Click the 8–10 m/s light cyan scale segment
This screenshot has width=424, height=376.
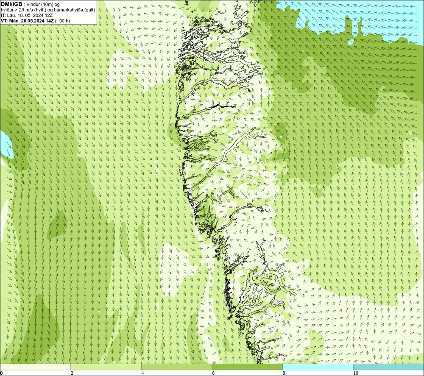tap(318, 367)
